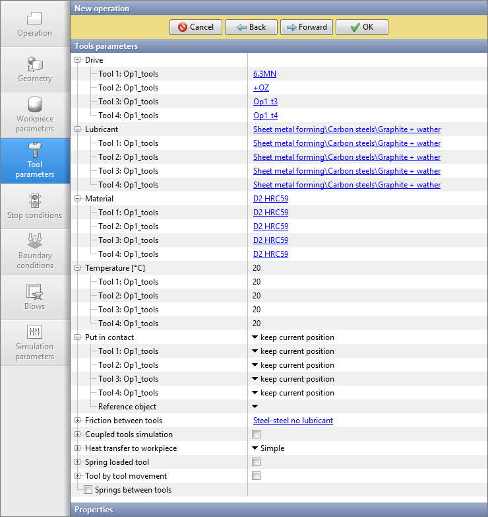Open Heat transfer to workpiece dropdown

click(255, 448)
